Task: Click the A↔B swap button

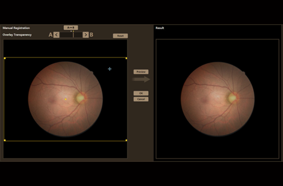Action: [x=71, y=28]
